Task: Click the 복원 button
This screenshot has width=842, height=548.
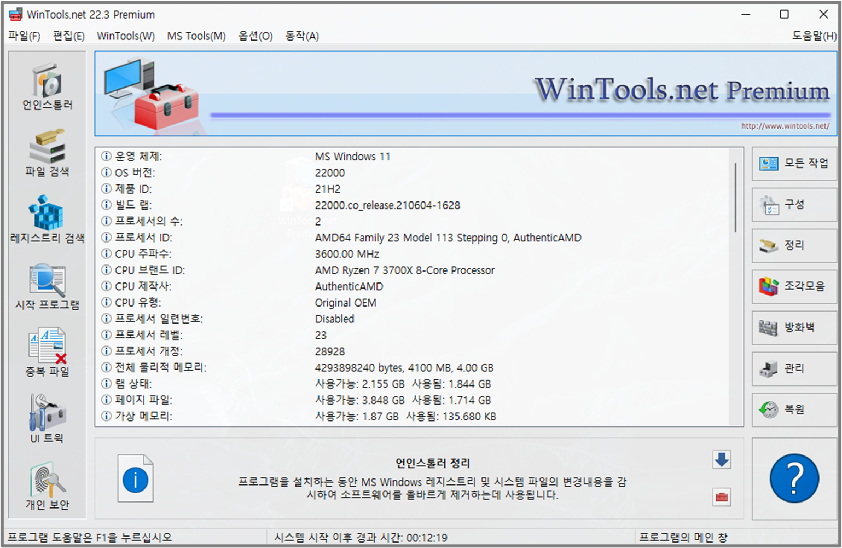Action: [794, 409]
